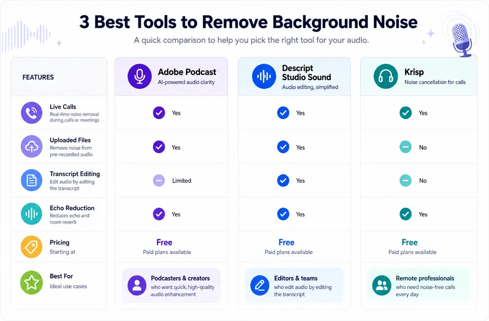Click Descript Echo Reduction checkmark

pyautogui.click(x=283, y=214)
